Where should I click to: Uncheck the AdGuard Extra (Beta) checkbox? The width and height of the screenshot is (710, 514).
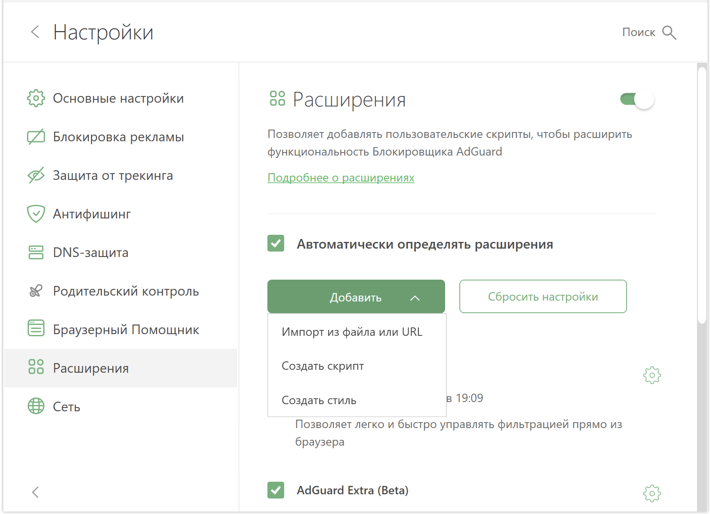(276, 490)
